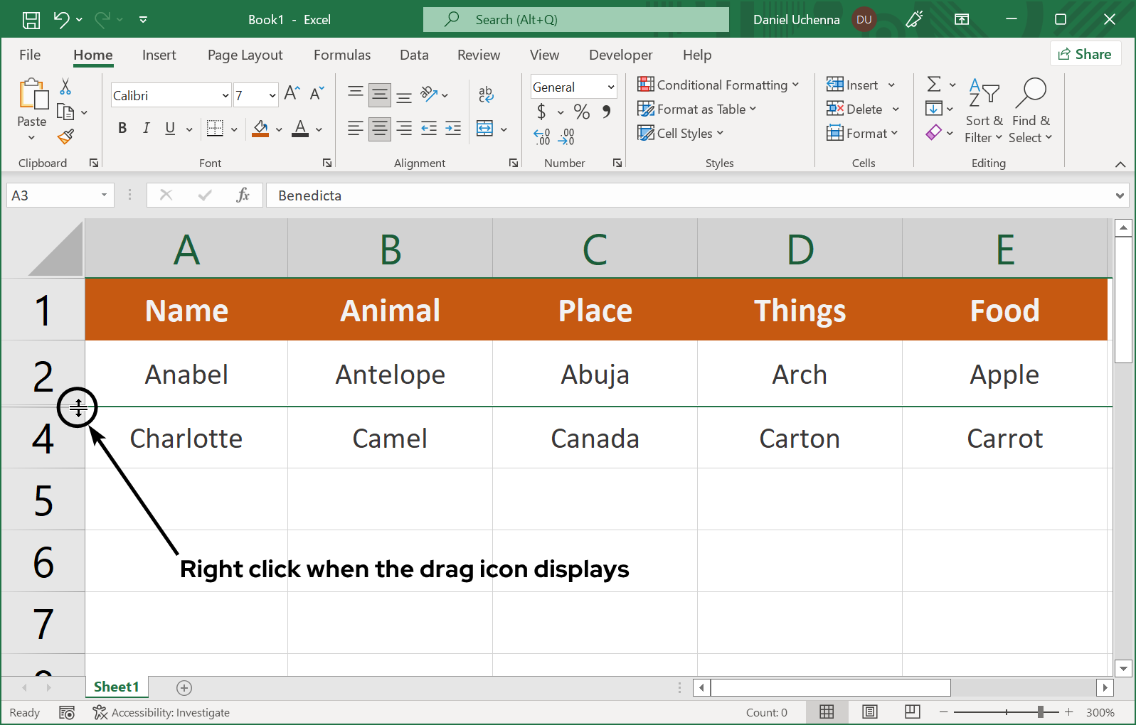Open the font name dropdown
This screenshot has height=725, width=1136.
[225, 95]
